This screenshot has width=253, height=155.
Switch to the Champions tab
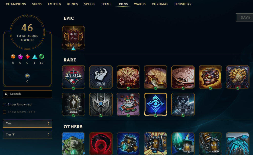pos(16,4)
